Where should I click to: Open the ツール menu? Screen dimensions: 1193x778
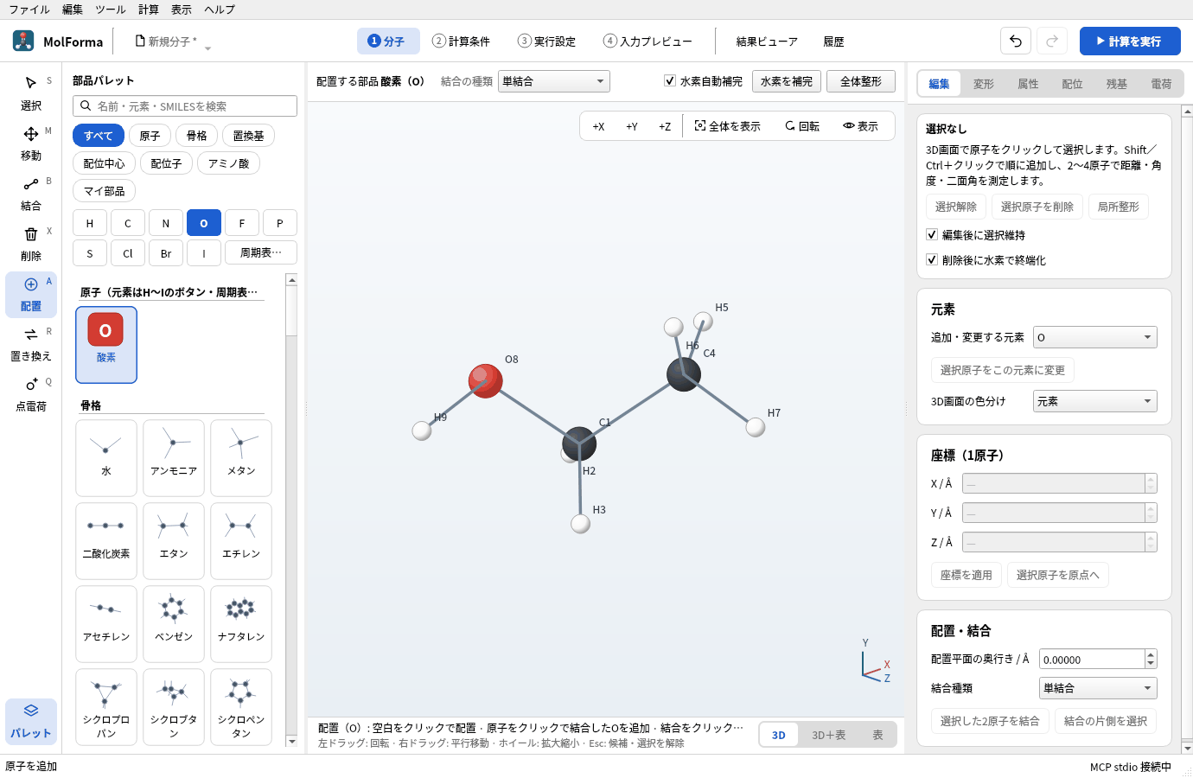click(110, 10)
